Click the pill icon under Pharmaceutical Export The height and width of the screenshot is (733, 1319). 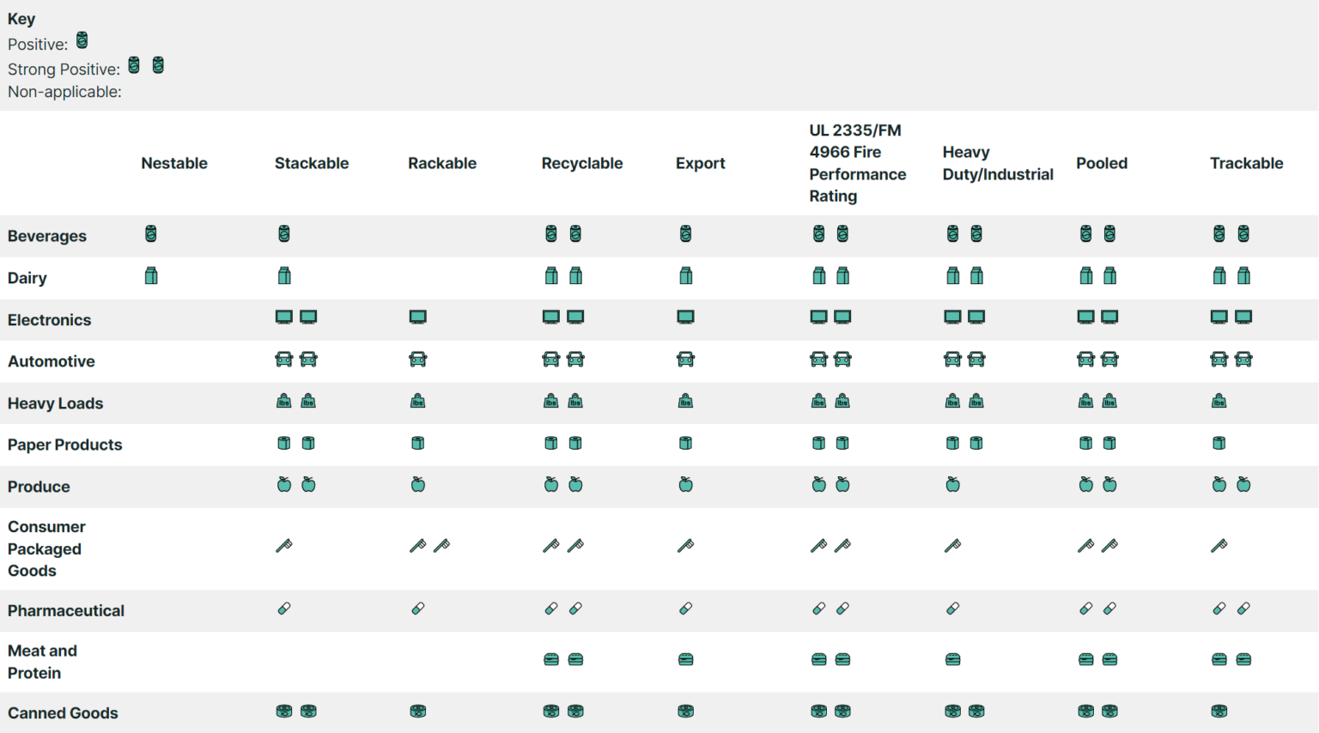tap(685, 609)
